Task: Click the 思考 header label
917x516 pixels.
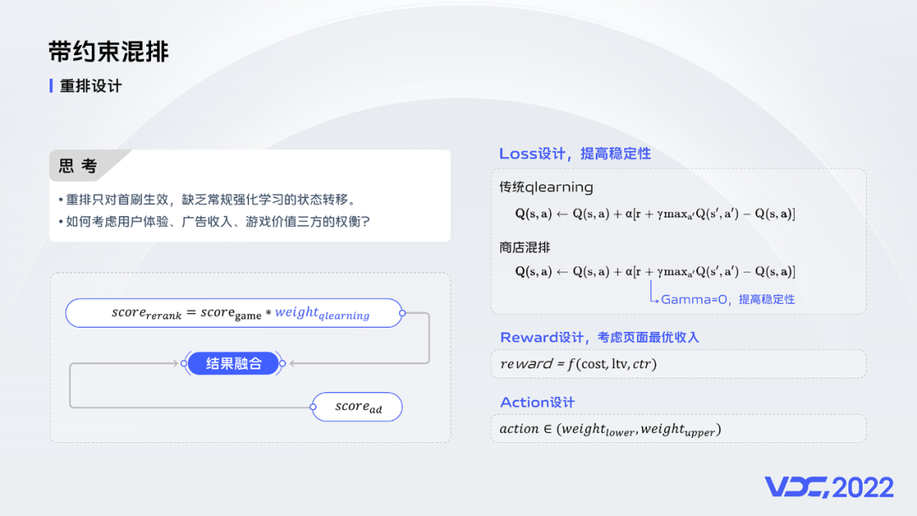Action: 78,166
